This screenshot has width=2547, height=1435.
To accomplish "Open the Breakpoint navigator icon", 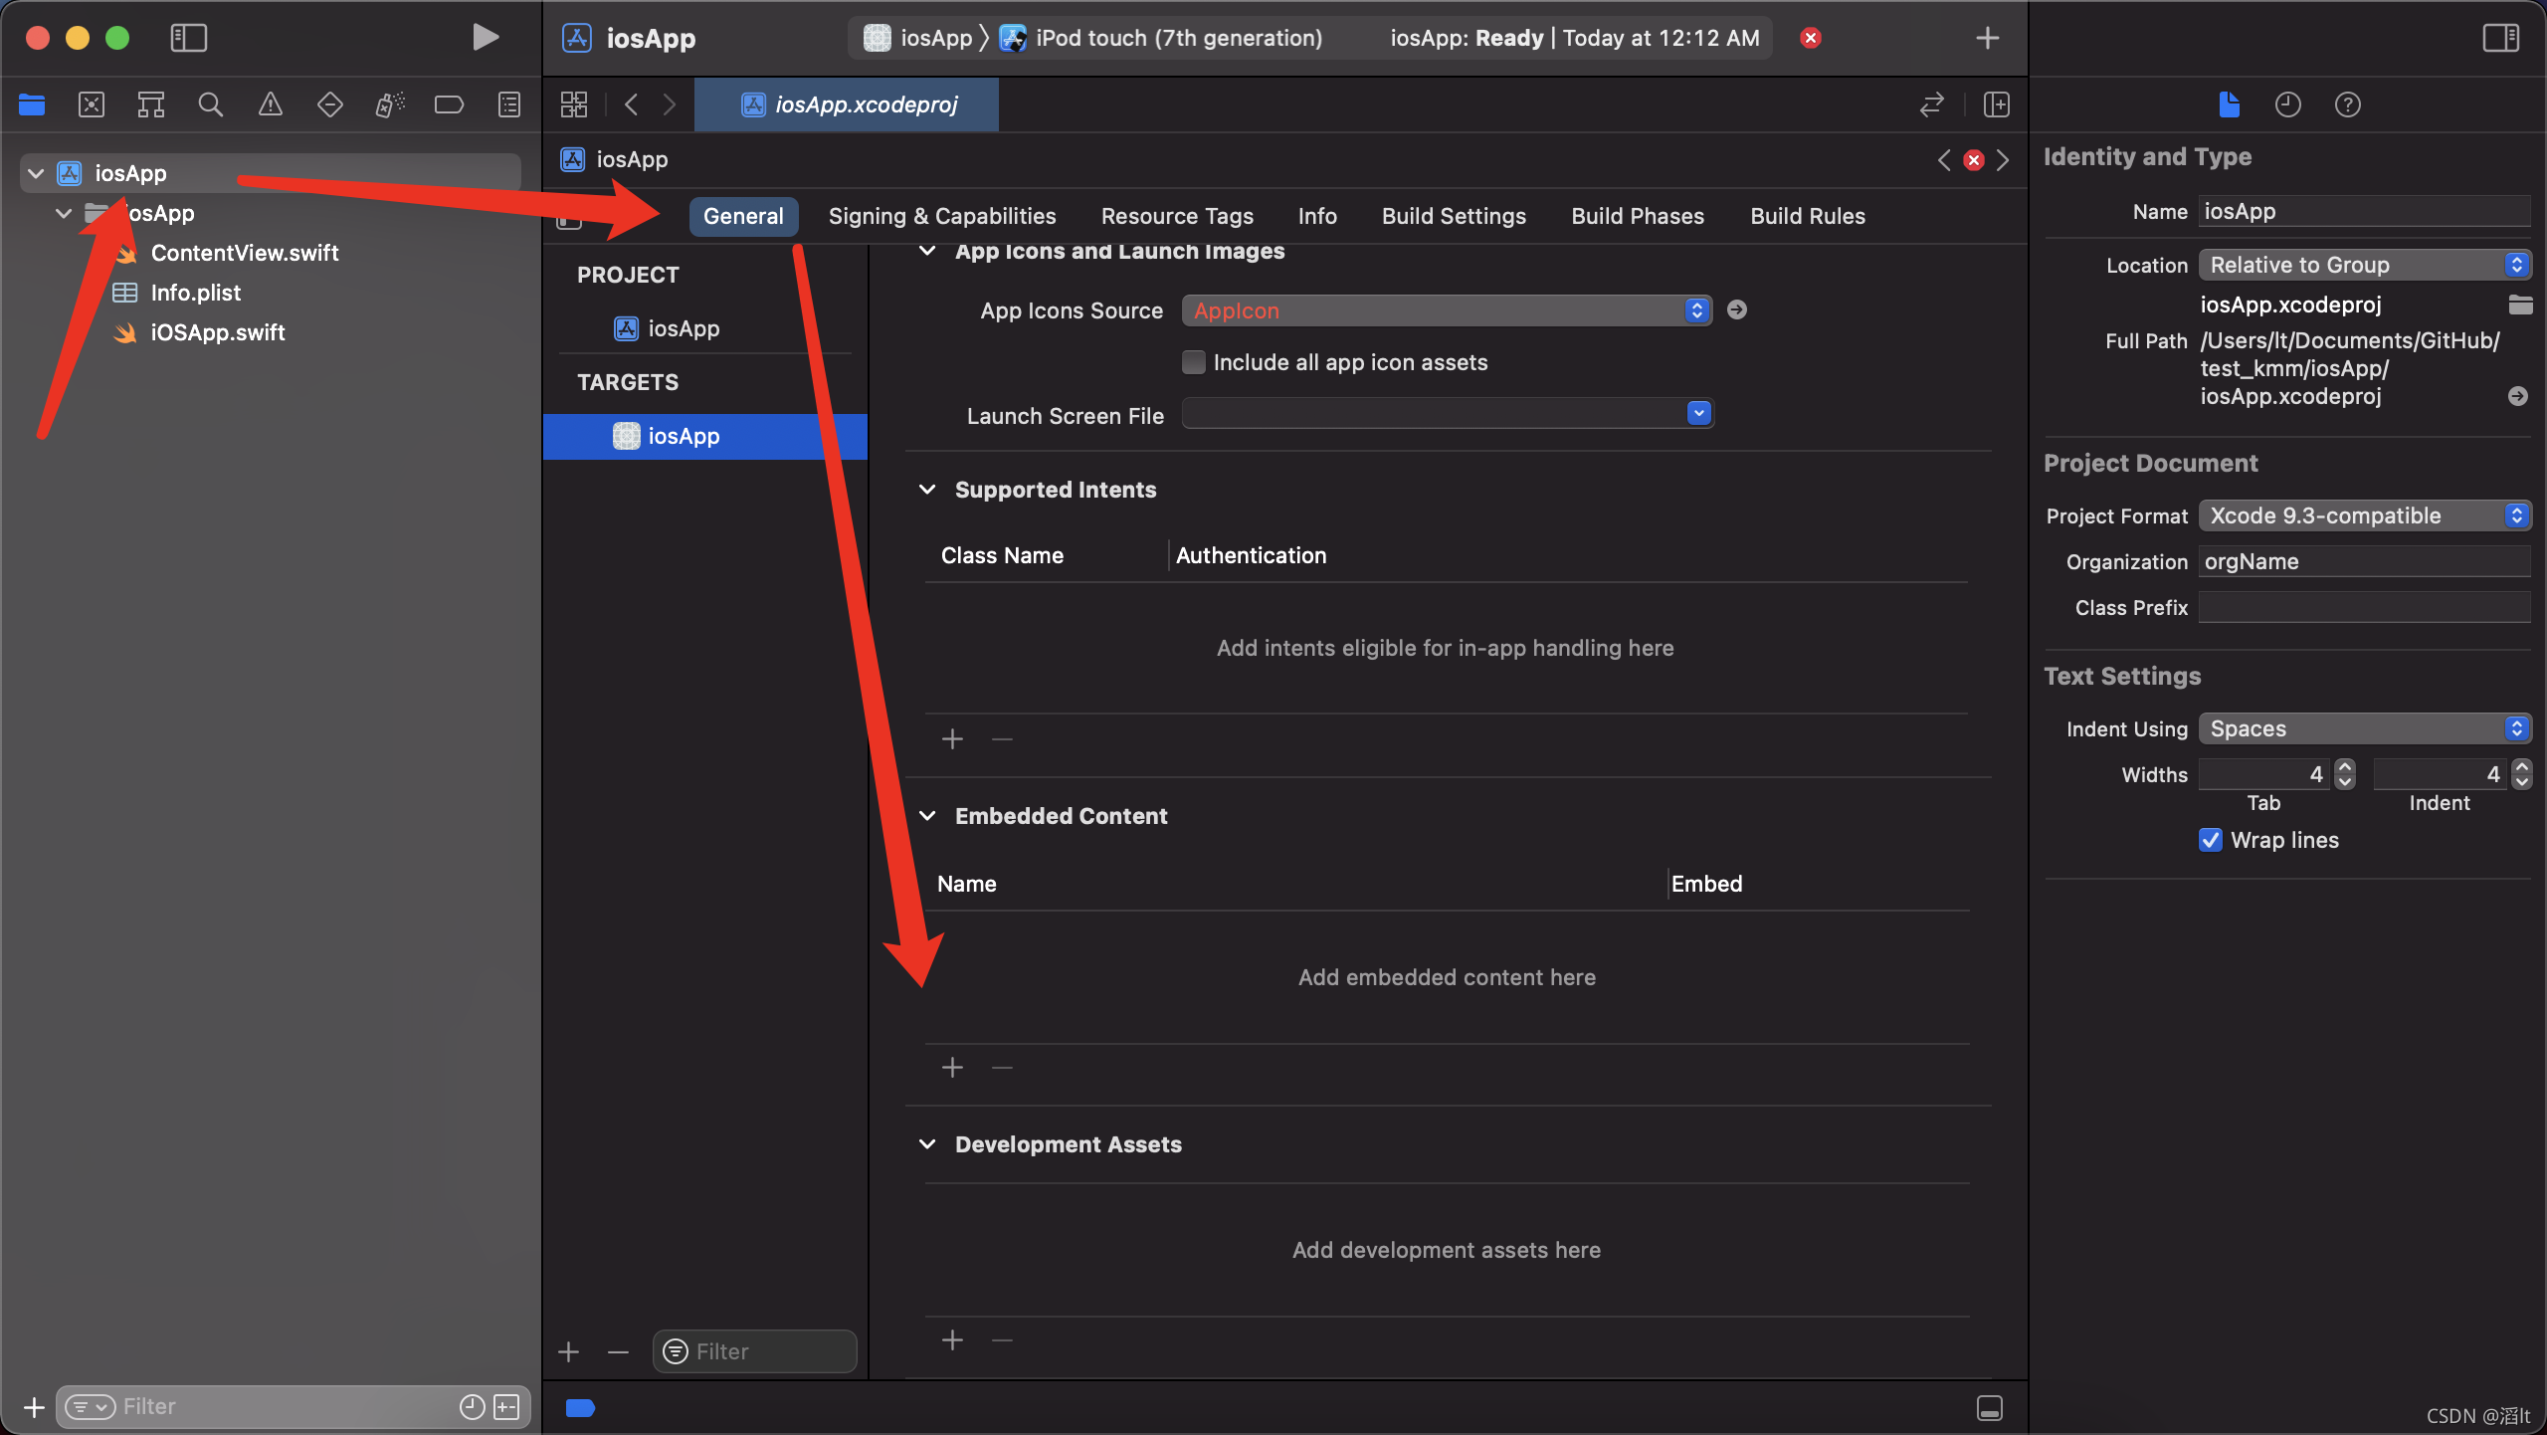I will (449, 104).
